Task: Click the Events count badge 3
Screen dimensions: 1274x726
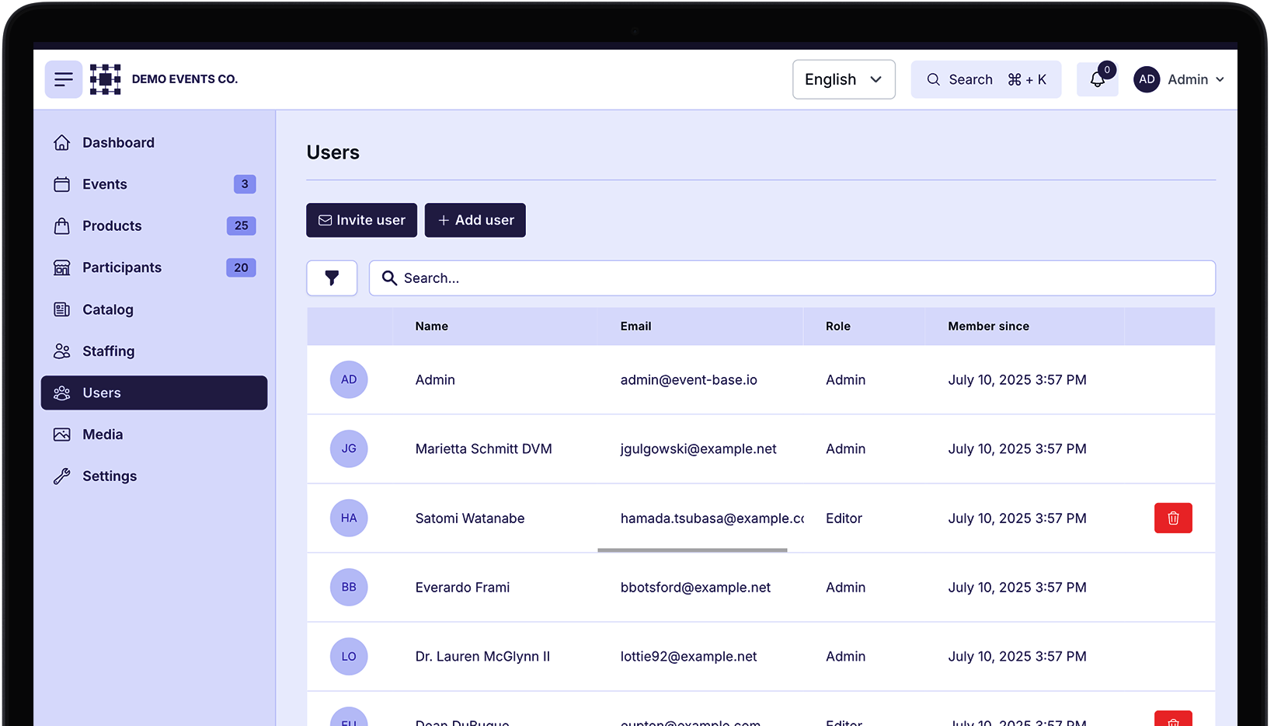Action: pos(245,184)
